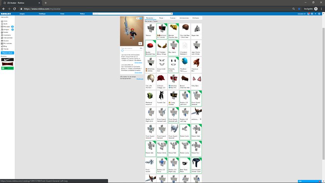The width and height of the screenshot is (325, 183).
Task: Equip The Bird Says item
Action: click(x=185, y=65)
